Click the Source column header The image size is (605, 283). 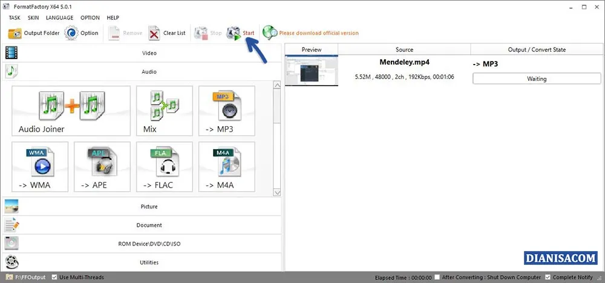point(404,49)
